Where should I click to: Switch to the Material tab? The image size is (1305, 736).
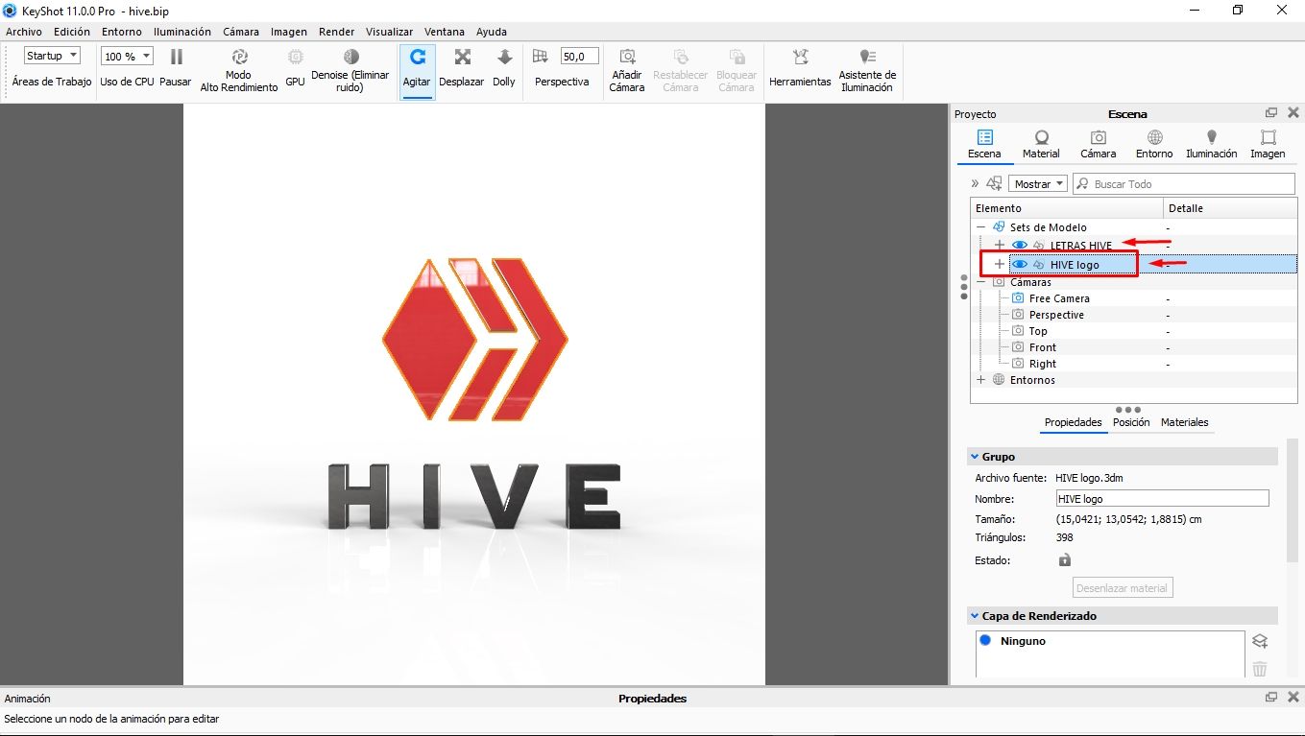1041,144
